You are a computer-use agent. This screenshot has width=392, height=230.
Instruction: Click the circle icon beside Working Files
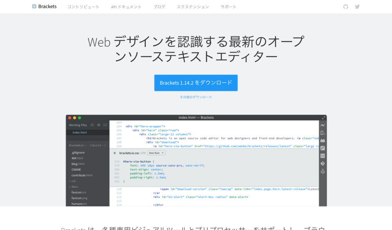tap(92, 125)
